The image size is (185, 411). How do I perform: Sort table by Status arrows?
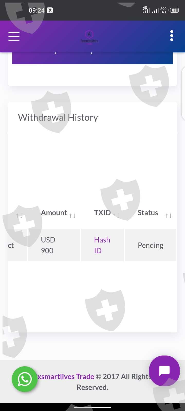pyautogui.click(x=168, y=216)
